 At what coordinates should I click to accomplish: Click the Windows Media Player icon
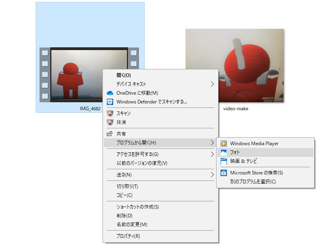coord(224,143)
